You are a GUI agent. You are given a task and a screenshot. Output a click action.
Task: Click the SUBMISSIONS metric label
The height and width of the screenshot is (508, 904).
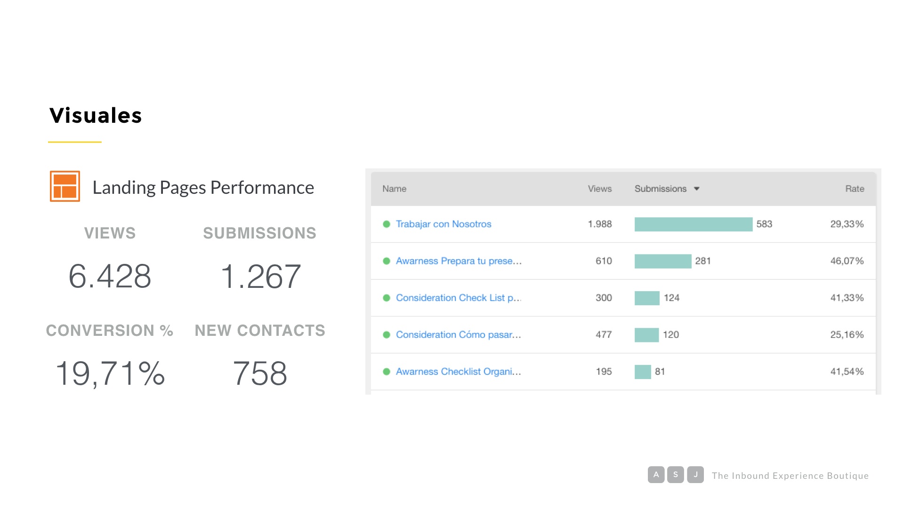click(x=260, y=233)
